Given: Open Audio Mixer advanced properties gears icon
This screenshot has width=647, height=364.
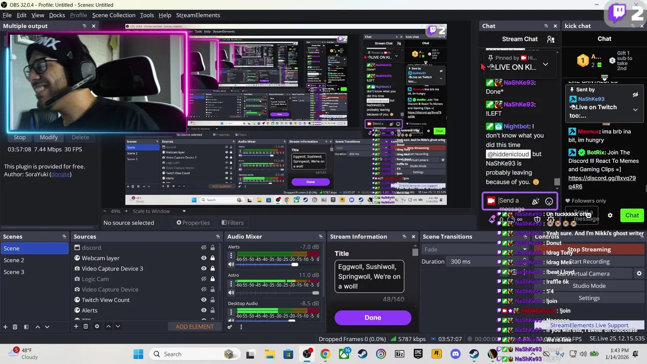Looking at the screenshot, I should click(230, 327).
